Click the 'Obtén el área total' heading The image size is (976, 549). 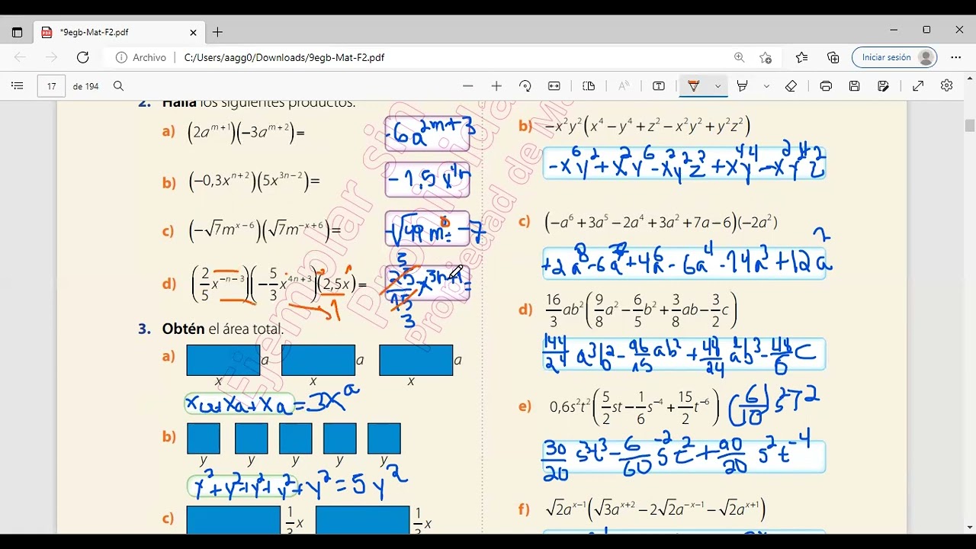pos(223,329)
